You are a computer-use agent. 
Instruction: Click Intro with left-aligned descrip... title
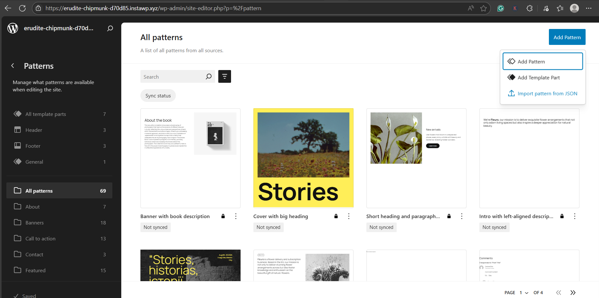pyautogui.click(x=516, y=216)
